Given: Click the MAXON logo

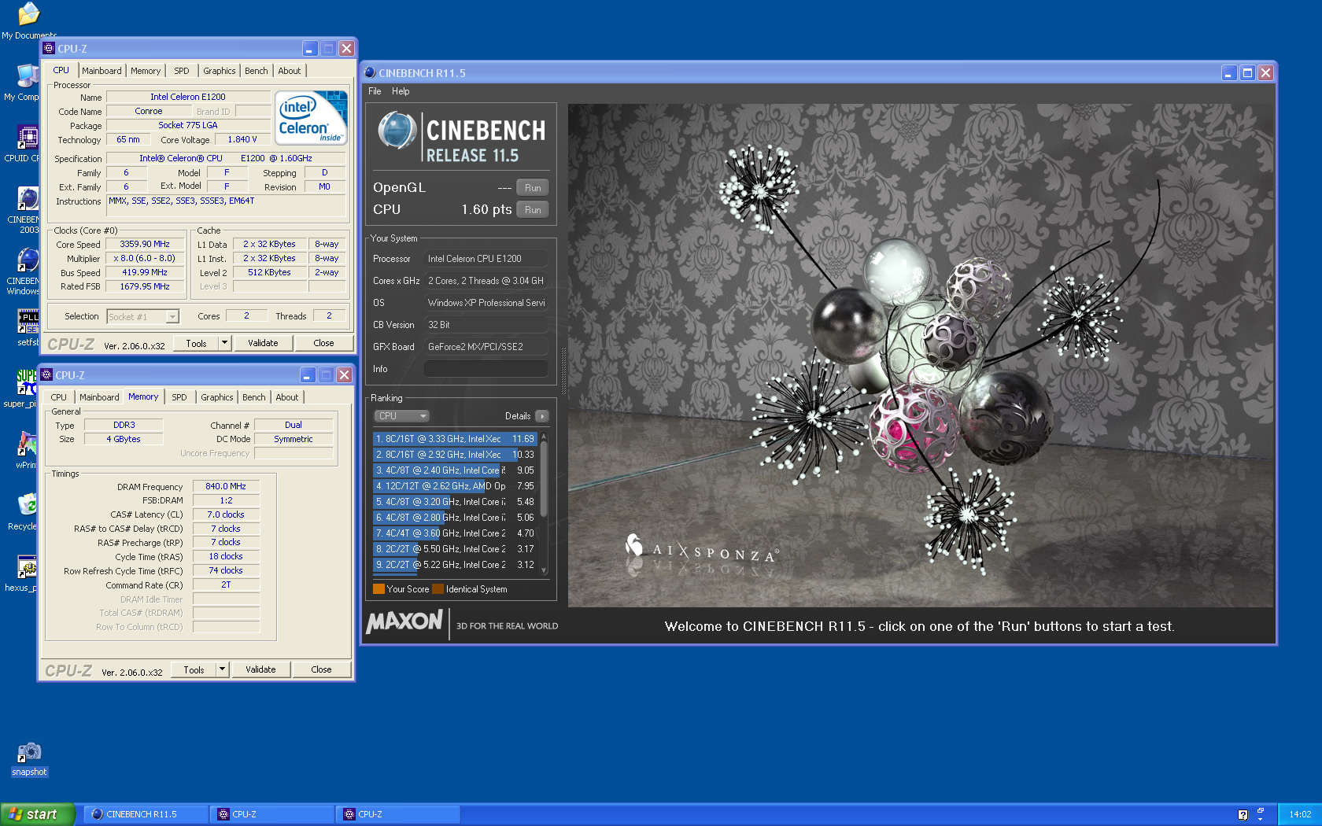Looking at the screenshot, I should tap(404, 622).
